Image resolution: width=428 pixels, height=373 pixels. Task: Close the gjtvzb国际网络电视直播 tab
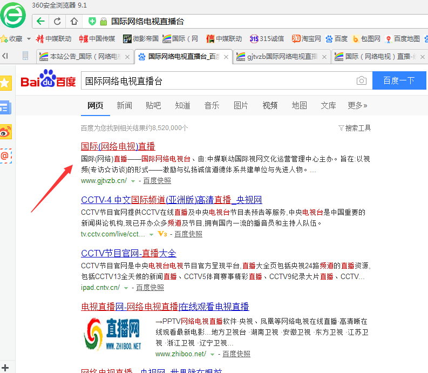point(324,57)
